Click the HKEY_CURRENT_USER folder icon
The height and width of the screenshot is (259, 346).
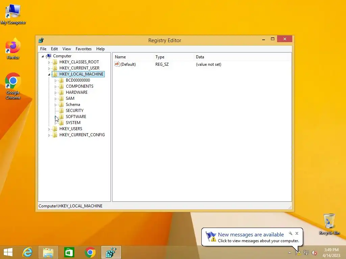coord(55,68)
